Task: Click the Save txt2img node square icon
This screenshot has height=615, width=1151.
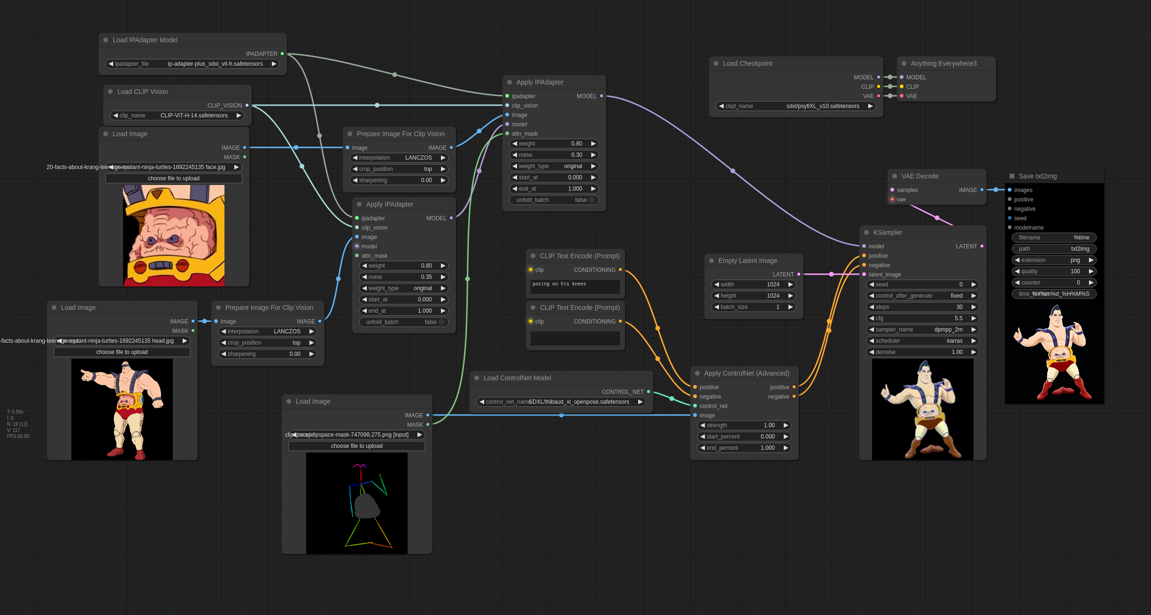Action: pos(1012,176)
